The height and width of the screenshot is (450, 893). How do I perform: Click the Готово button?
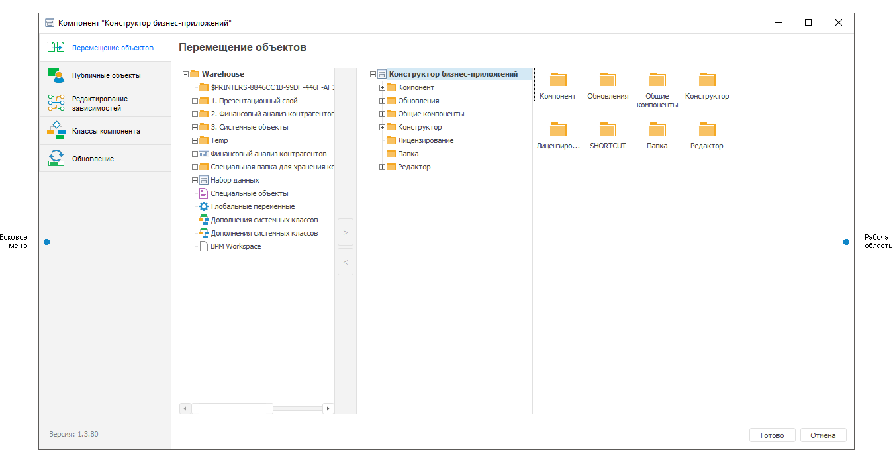point(772,435)
